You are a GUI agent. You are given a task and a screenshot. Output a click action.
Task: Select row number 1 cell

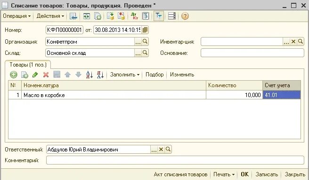(x=15, y=95)
